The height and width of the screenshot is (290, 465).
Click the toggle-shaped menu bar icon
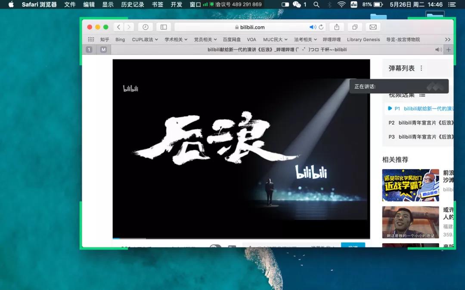pos(285,4)
